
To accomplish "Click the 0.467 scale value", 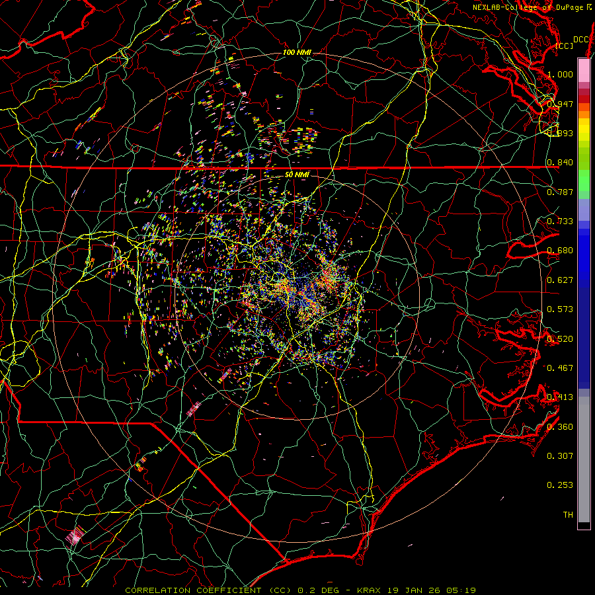I will coord(560,368).
